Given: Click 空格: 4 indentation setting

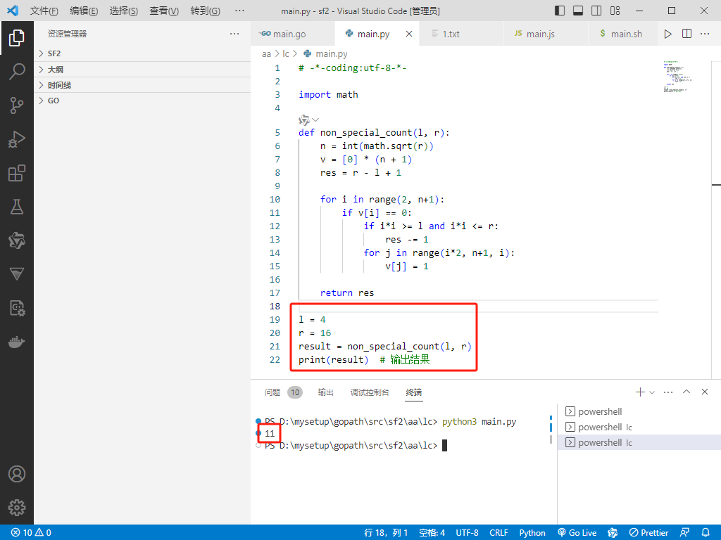Looking at the screenshot, I should (x=432, y=533).
